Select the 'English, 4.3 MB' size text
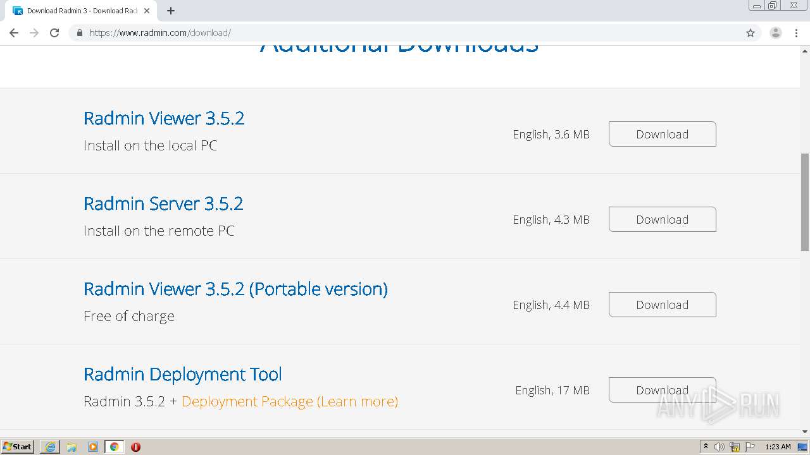 pyautogui.click(x=551, y=220)
